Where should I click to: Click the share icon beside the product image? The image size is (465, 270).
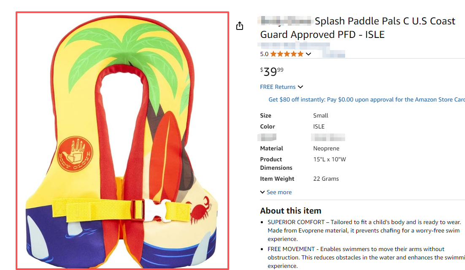tap(240, 26)
